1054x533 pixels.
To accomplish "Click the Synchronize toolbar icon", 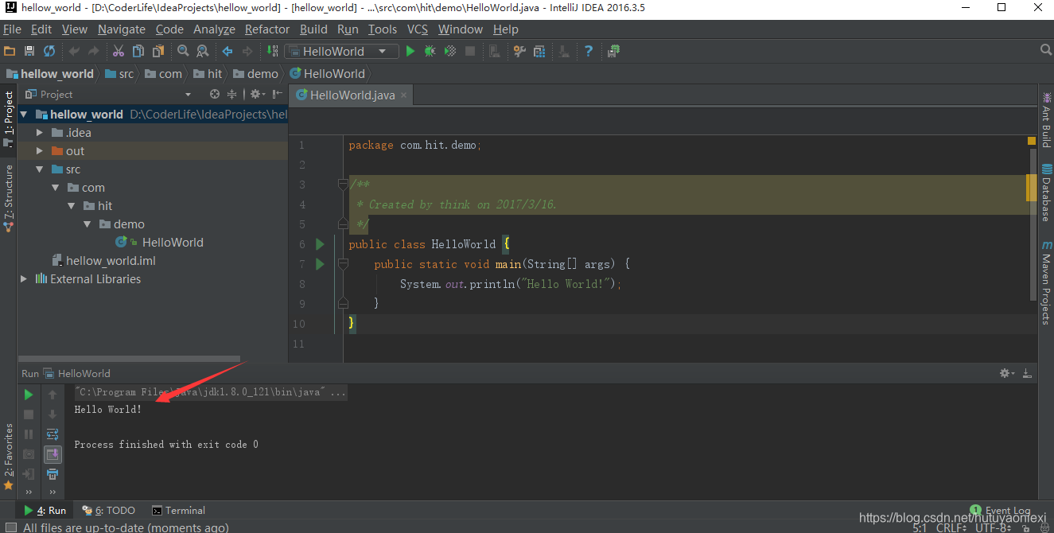I will coord(49,51).
